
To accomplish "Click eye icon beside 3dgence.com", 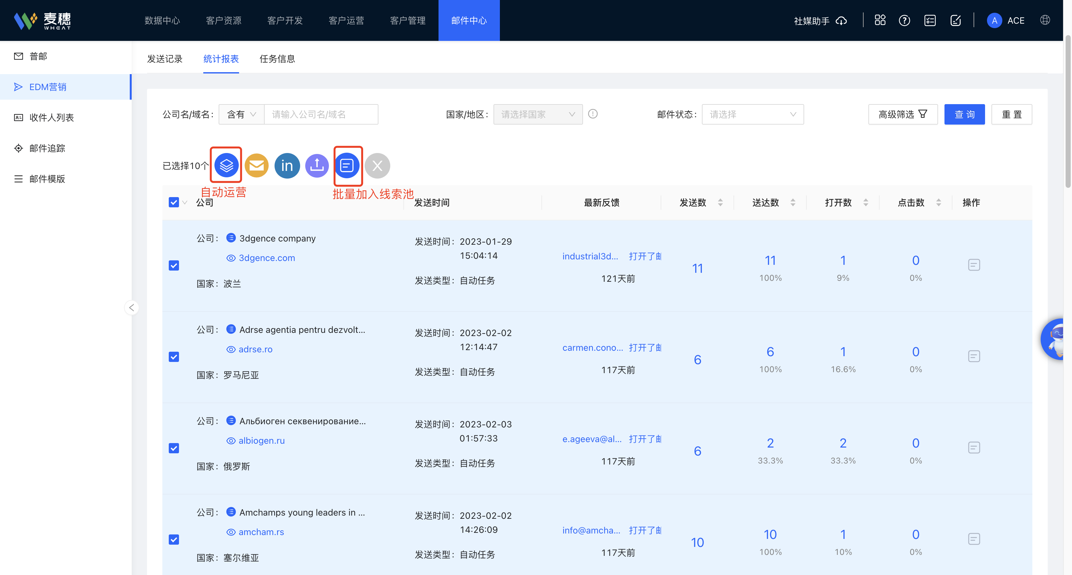I will point(231,258).
